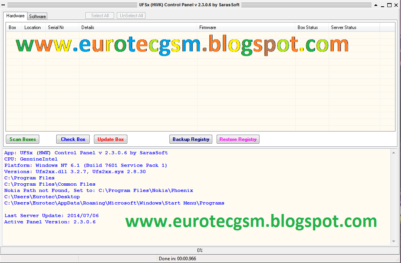Click the Select All button
The width and height of the screenshot is (401, 263).
(100, 16)
